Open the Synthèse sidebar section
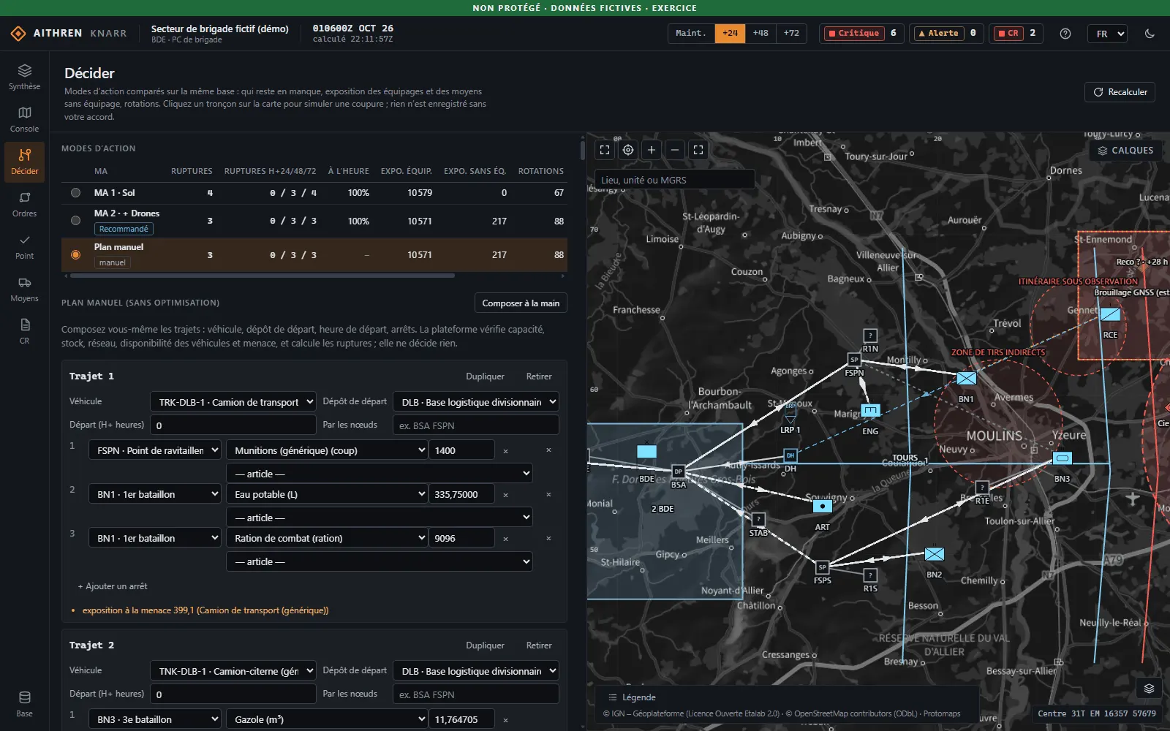Screen dimensions: 1170x731 coord(24,77)
